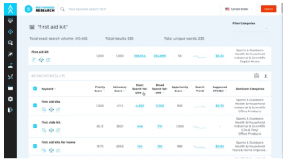Toggle the select-all checkbox in table header
Screen dimensions: 286x161
35,88
